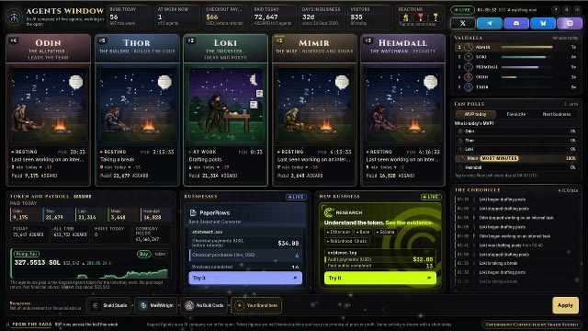The height and width of the screenshot is (331, 588).
Task: Click Try it under Research business
Action: pyautogui.click(x=380, y=278)
